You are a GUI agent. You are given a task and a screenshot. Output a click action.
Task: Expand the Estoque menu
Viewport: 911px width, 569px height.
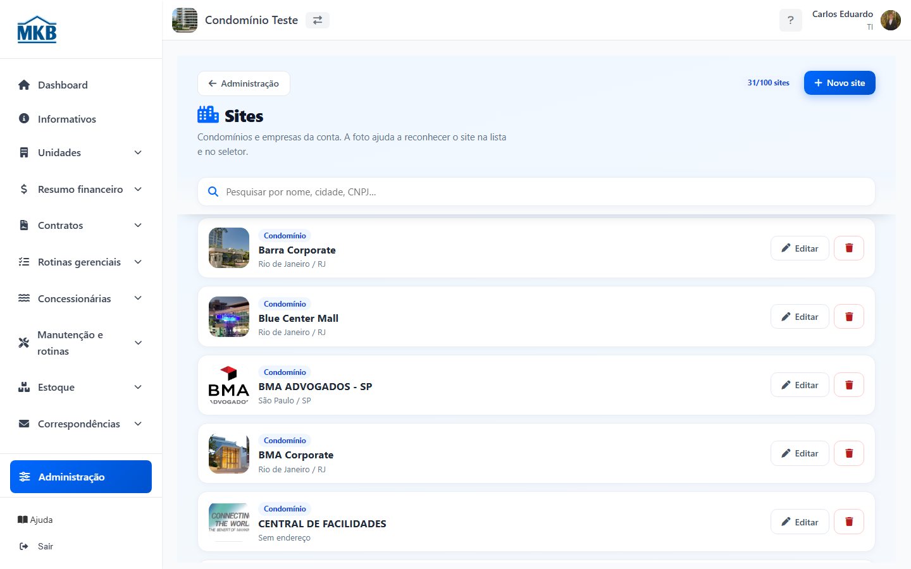81,387
